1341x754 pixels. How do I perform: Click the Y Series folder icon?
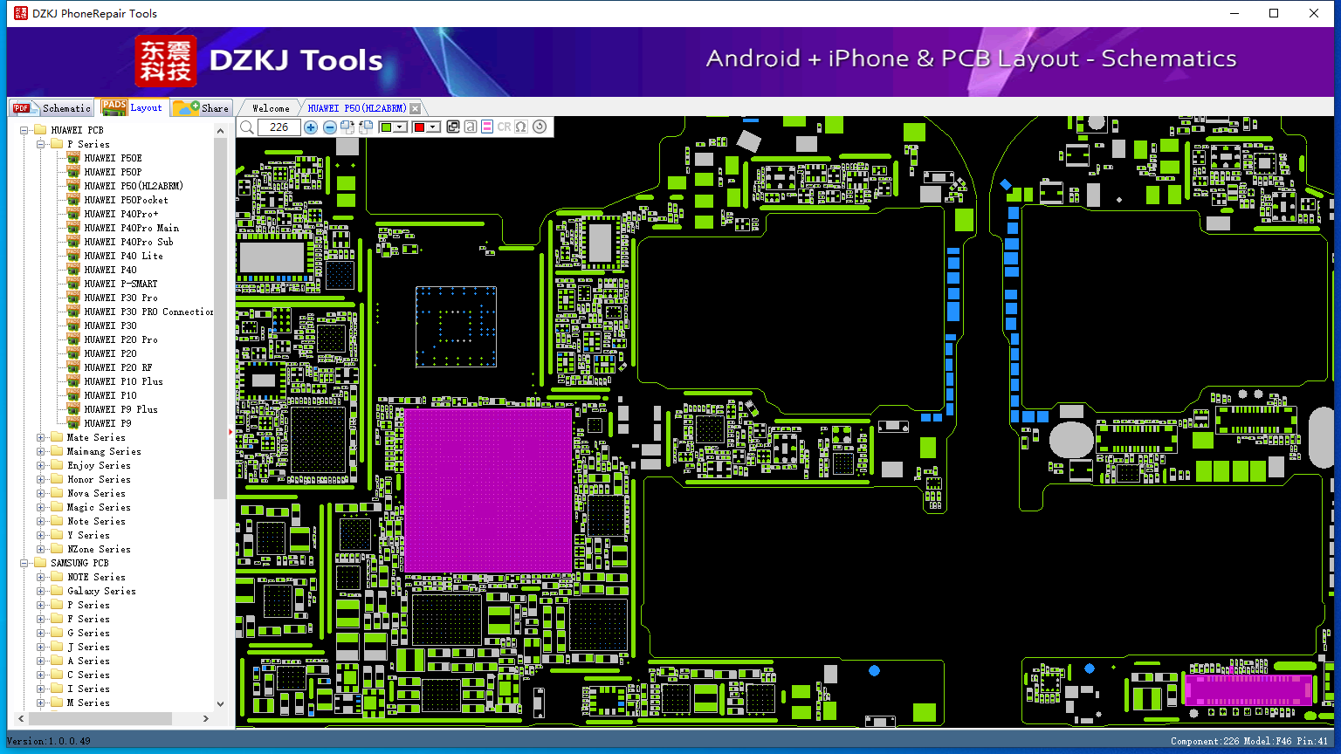(57, 535)
